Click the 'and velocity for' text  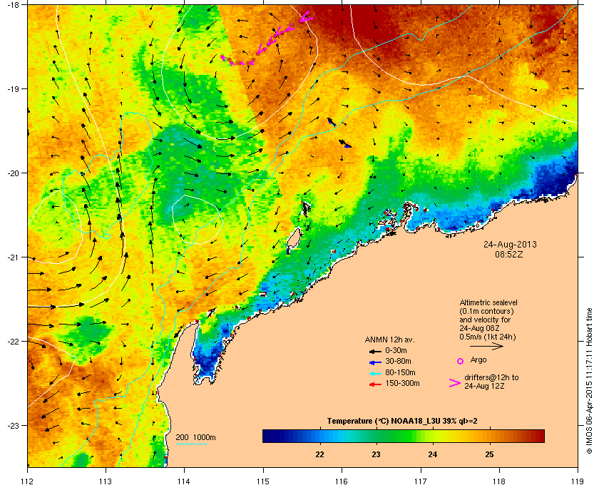pyautogui.click(x=485, y=320)
